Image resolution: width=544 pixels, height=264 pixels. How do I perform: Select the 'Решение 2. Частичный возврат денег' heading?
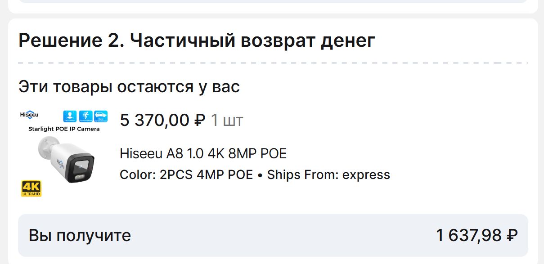[197, 41]
